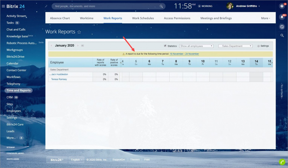Open Sites in sidebar

[10, 104]
